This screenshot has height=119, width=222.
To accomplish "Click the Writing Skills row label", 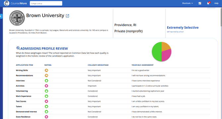I will click(x=22, y=70).
